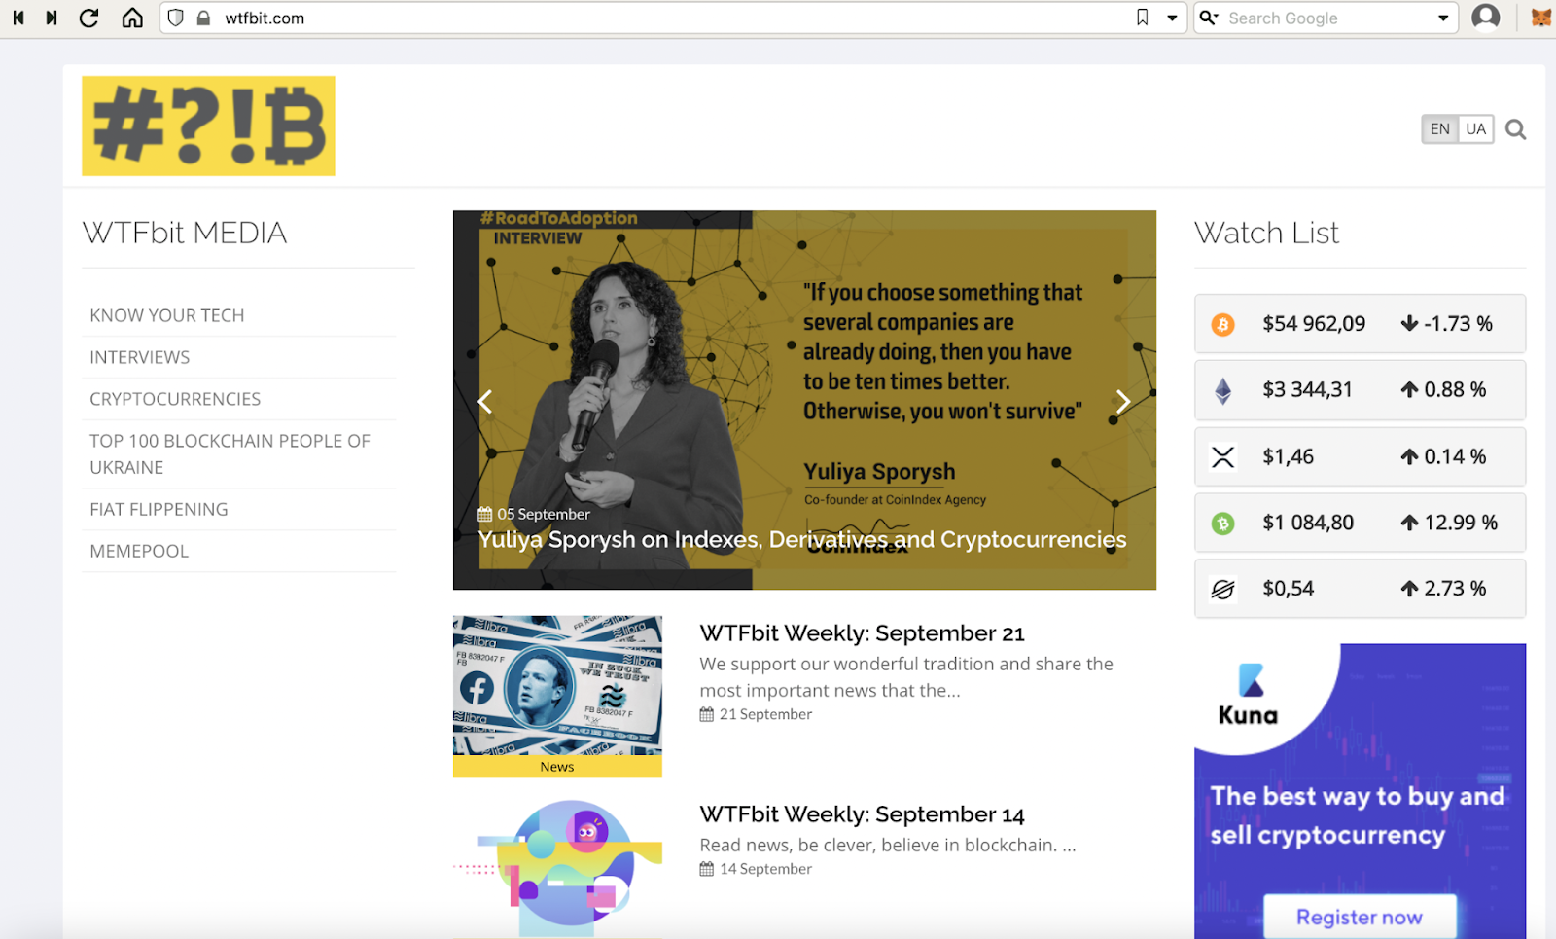Open the CRYPTOCURRENCIES section
1556x939 pixels.
175,399
